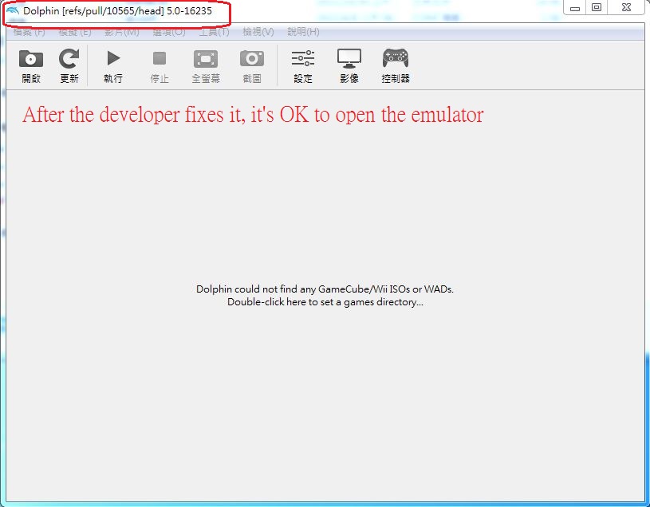Click the 'Dolphin could not find any GameCube/Wii ISOs' text
Image resolution: width=650 pixels, height=507 pixels.
pos(325,289)
